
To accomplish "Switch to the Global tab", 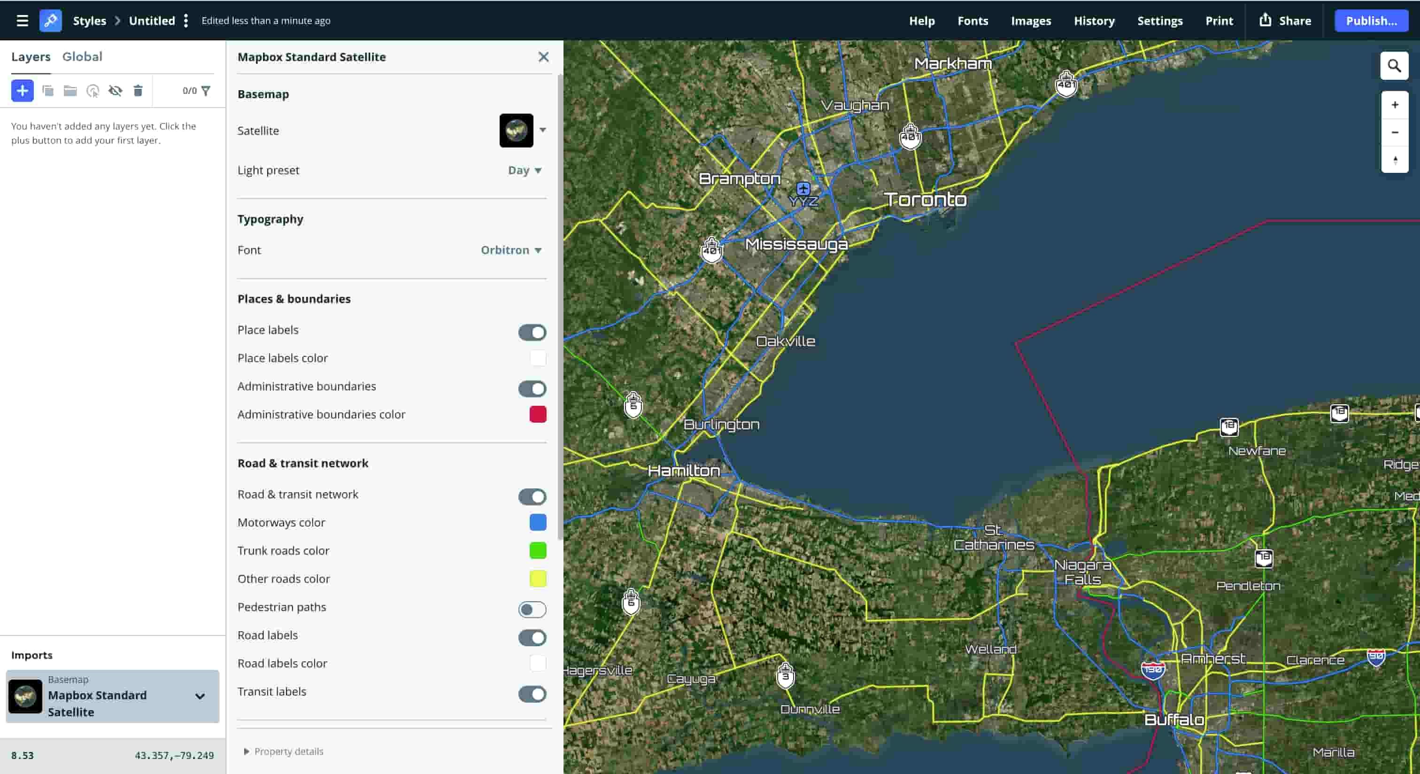I will pos(83,56).
